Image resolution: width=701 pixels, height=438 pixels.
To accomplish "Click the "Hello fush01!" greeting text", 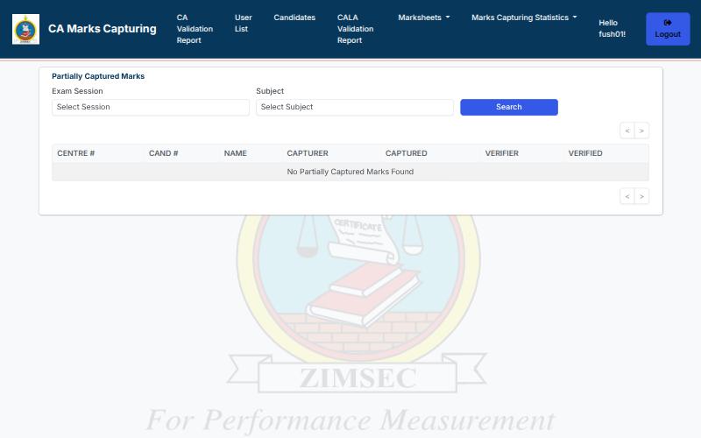I will (612, 29).
